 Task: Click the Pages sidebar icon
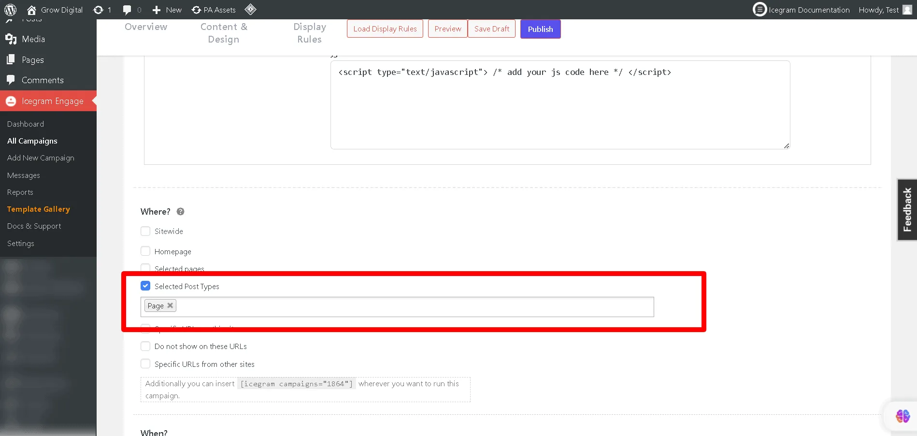(11, 60)
